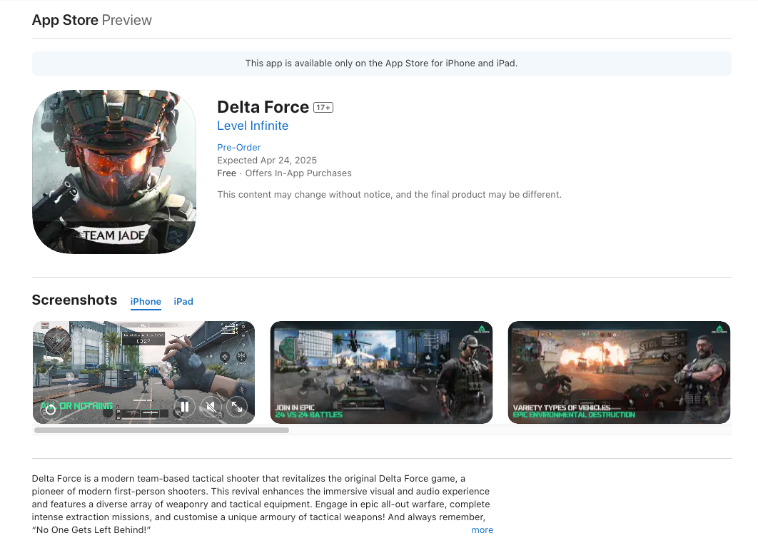Expand preview video to fullscreen
Viewport: 758px width, 558px height.
click(236, 407)
